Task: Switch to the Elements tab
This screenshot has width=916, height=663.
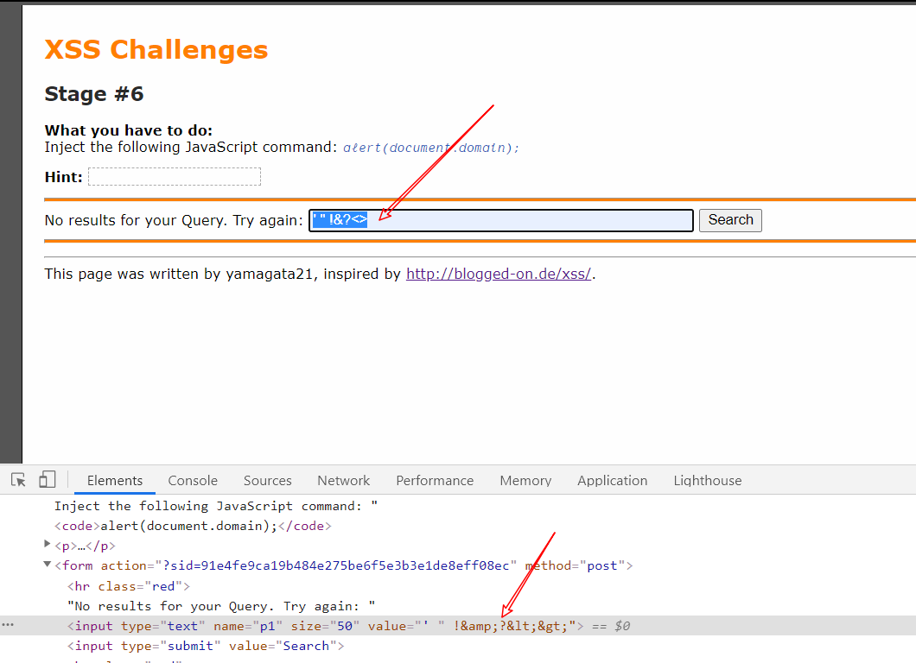Action: [114, 480]
